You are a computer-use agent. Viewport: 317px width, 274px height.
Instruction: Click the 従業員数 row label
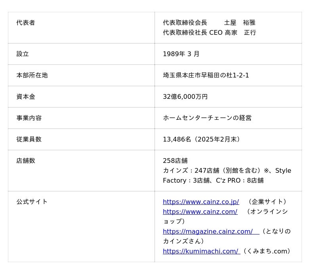pos(29,139)
